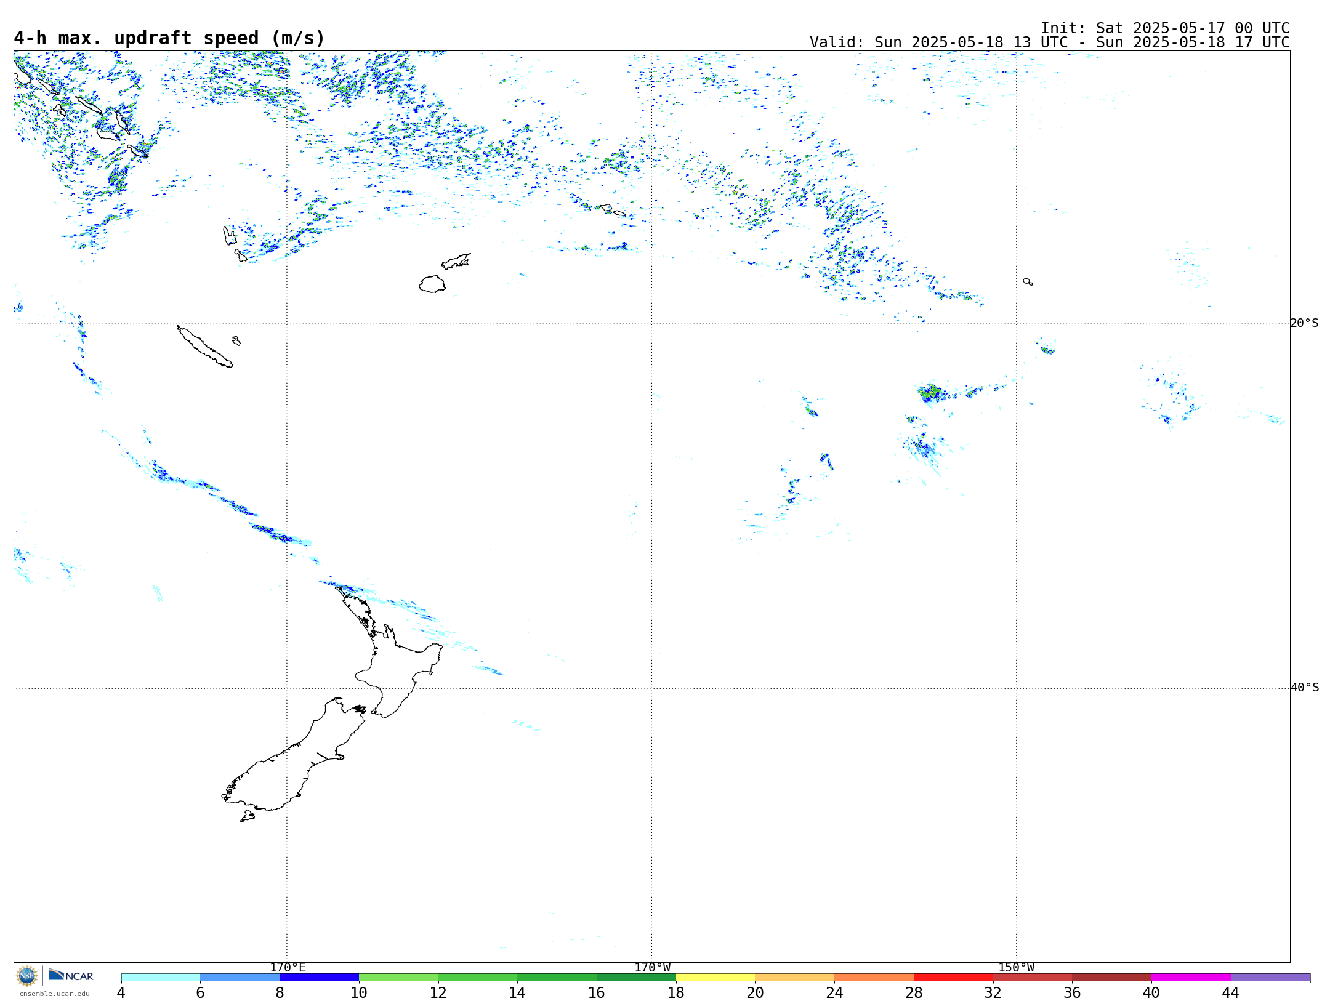The height and width of the screenshot is (1001, 1330).
Task: Pick the dark blue 8–10 colorbar swatch
Action: click(319, 977)
